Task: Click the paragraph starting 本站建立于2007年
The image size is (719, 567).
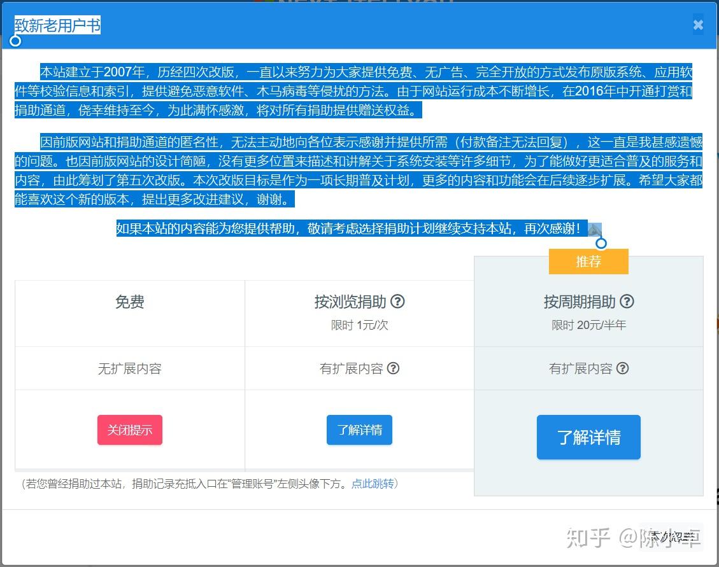Action: pos(353,91)
